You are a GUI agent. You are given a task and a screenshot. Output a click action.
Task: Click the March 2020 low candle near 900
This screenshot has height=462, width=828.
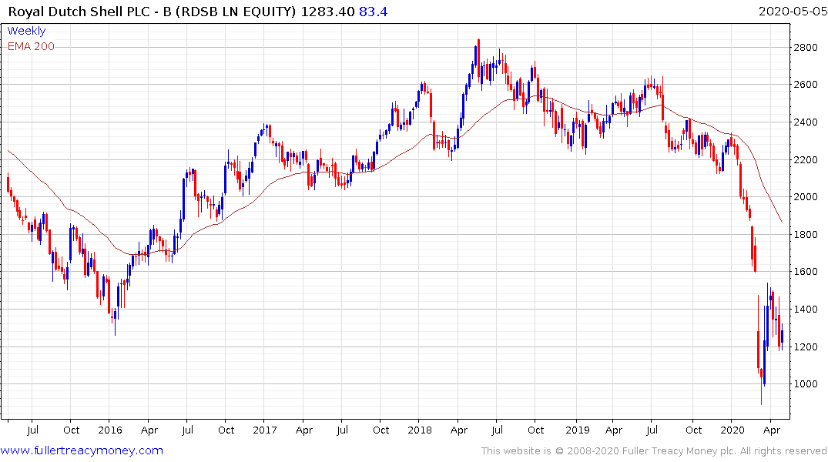click(762, 386)
